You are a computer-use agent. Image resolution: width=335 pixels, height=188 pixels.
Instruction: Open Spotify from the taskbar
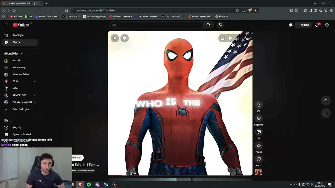tap(89, 185)
